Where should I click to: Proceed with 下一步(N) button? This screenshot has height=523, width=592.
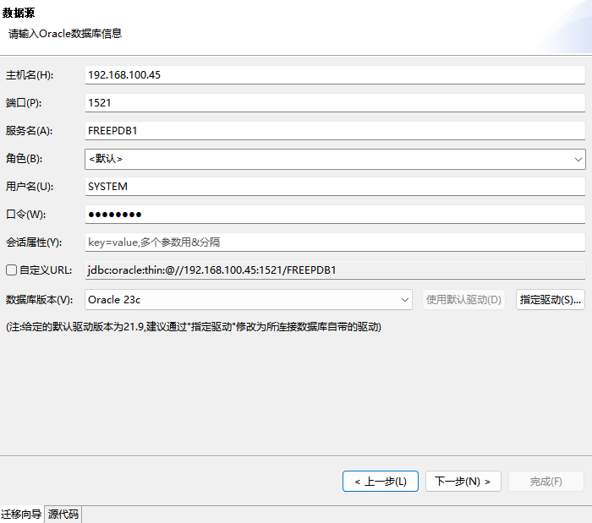[x=463, y=481]
